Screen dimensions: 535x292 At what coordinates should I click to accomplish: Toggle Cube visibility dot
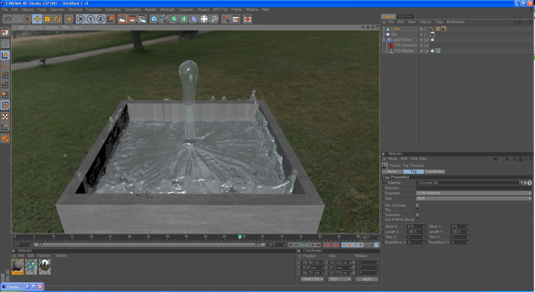point(421,28)
